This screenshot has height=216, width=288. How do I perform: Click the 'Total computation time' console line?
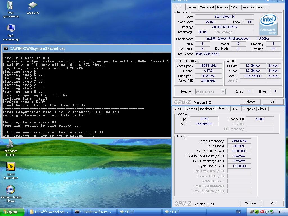61,112
